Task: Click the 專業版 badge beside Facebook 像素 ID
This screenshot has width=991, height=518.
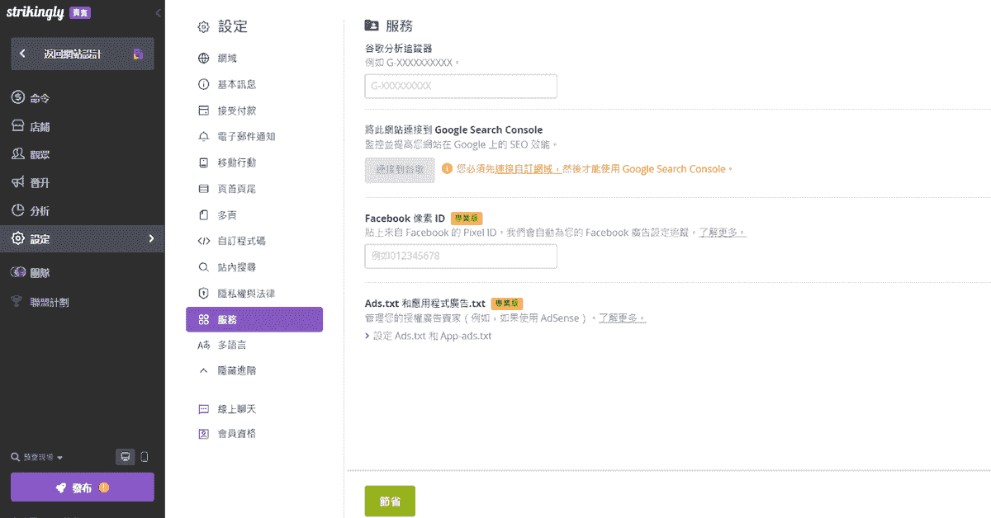Action: point(467,219)
